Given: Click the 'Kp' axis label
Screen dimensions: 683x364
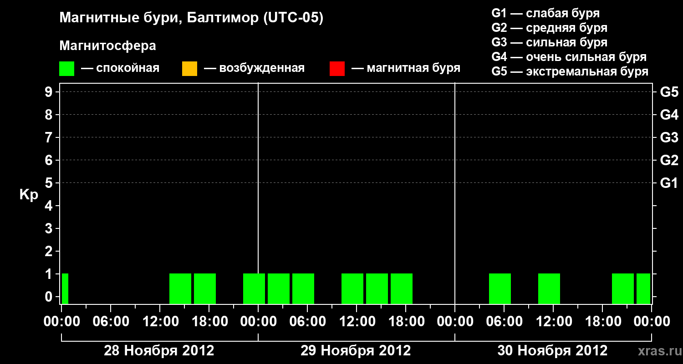Looking at the screenshot, I should click(x=29, y=195).
